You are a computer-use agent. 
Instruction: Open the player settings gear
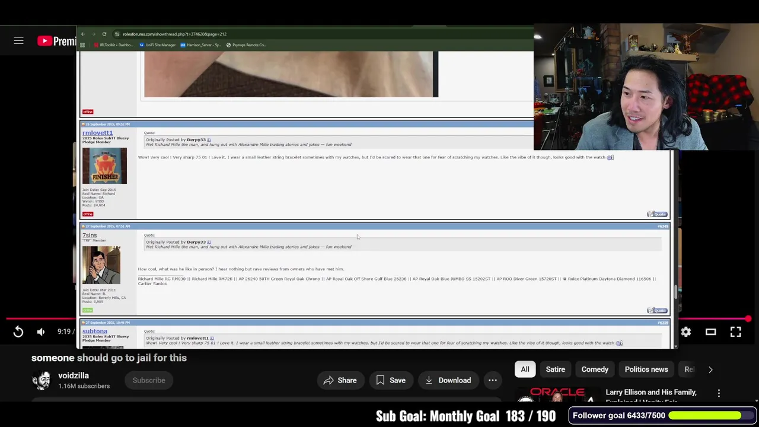click(x=685, y=332)
